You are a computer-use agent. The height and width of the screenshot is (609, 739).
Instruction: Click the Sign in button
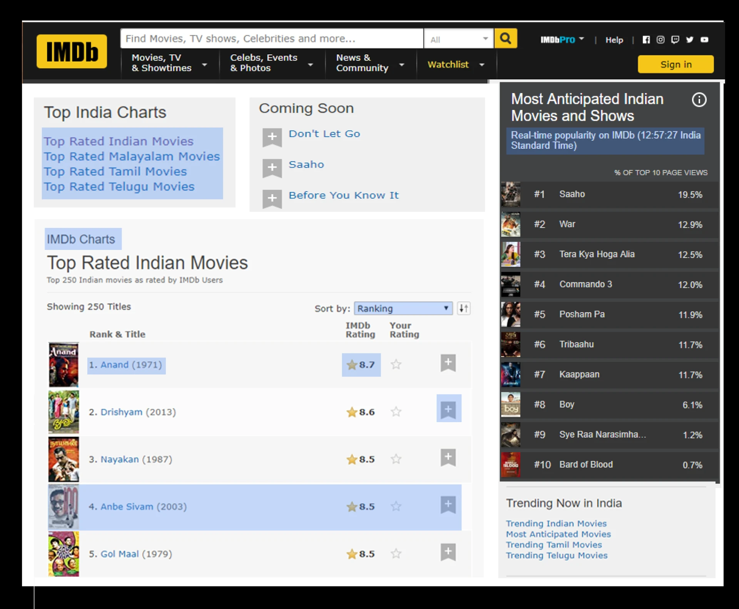point(675,64)
